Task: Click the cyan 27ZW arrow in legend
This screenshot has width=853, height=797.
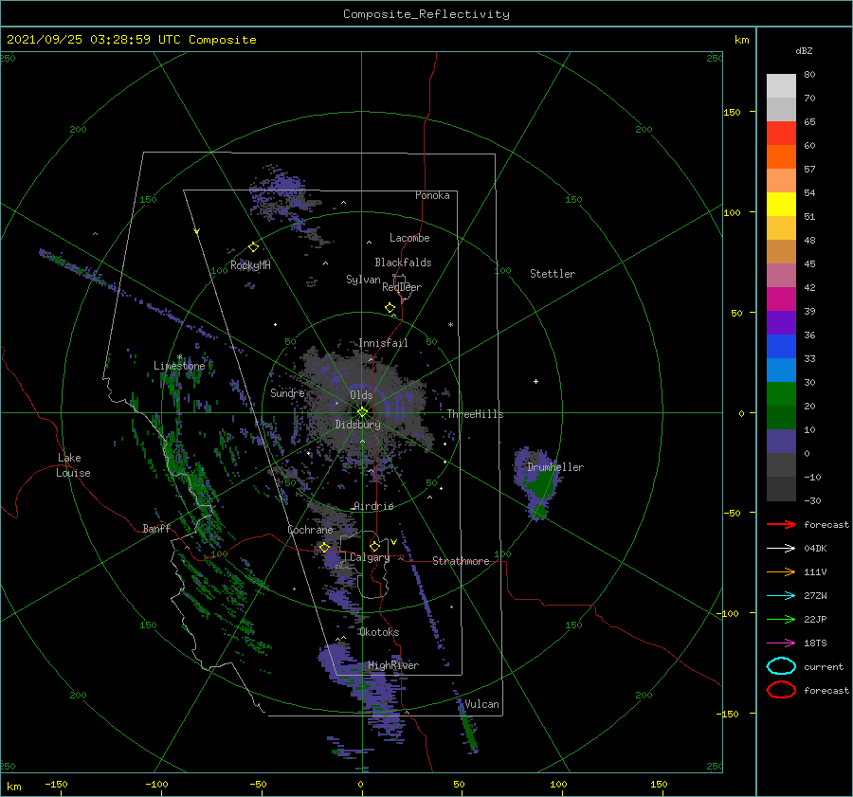Action: click(781, 595)
